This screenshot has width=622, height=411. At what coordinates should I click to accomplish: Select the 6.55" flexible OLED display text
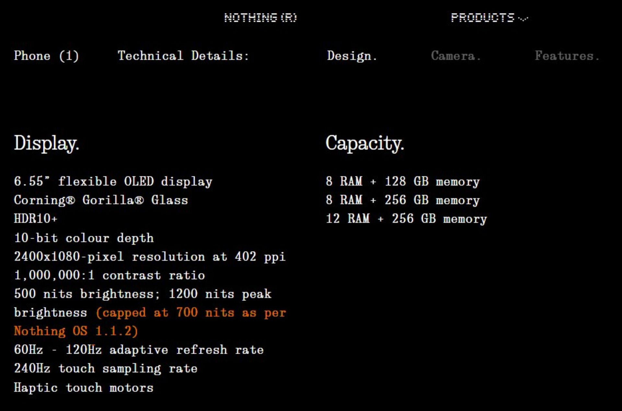tap(113, 181)
